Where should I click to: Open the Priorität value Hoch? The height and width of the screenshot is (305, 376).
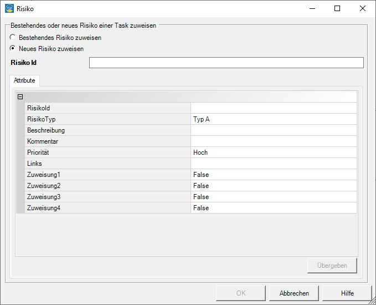pos(274,152)
